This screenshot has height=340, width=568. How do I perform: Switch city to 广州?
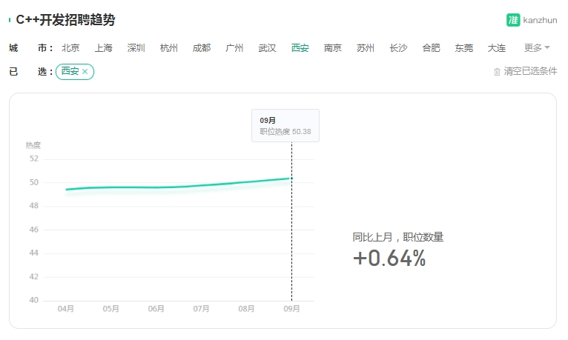pos(234,47)
